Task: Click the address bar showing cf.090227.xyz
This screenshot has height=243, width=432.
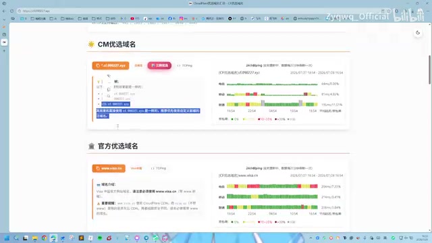Action: pyautogui.click(x=193, y=11)
